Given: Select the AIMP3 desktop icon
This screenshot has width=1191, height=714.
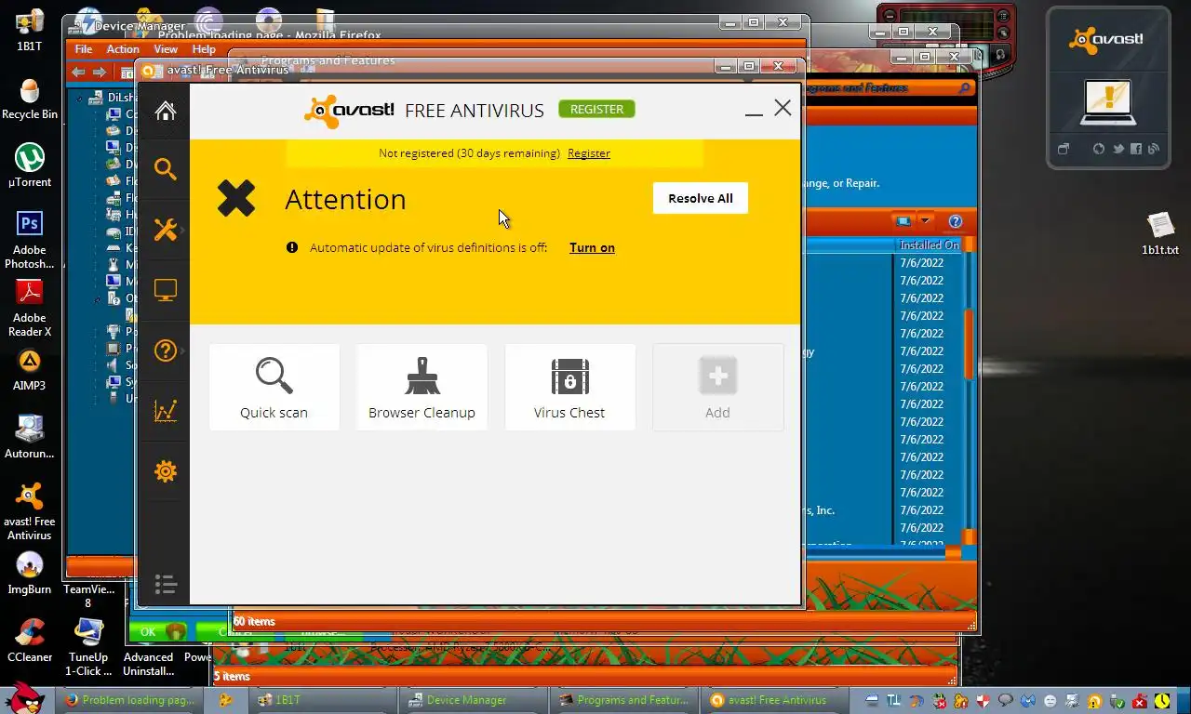Looking at the screenshot, I should pos(30,370).
